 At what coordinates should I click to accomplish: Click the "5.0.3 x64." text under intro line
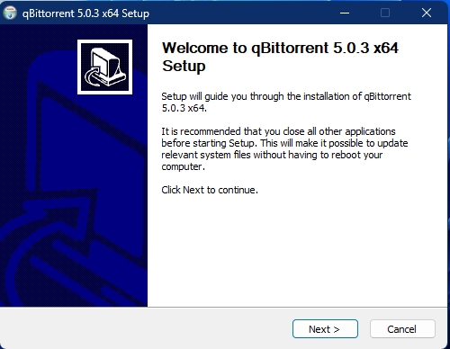point(184,108)
